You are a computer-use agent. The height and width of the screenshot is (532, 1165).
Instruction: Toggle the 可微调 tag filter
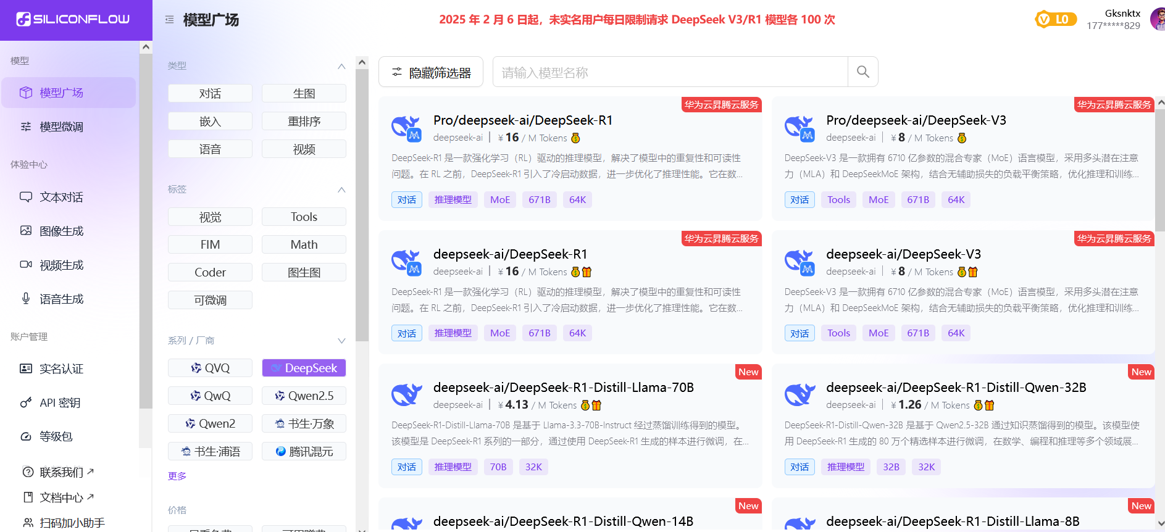click(210, 300)
